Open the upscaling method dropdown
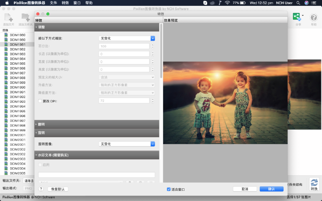322x201 pixels. pos(127,85)
